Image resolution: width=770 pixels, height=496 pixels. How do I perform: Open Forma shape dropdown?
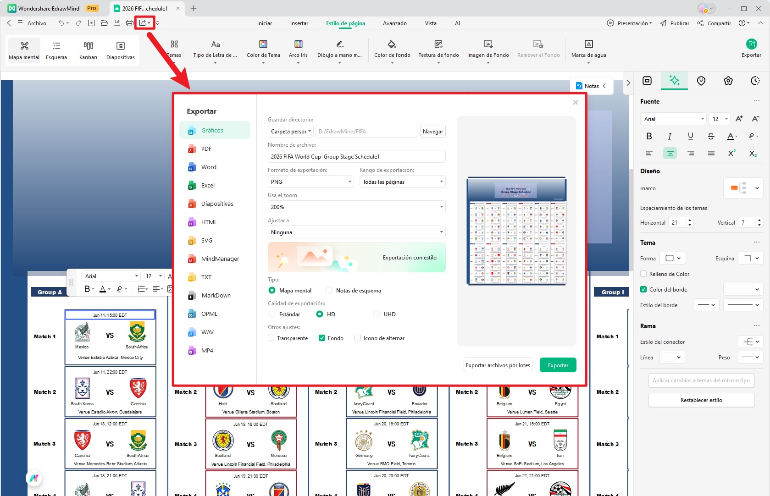pos(672,258)
